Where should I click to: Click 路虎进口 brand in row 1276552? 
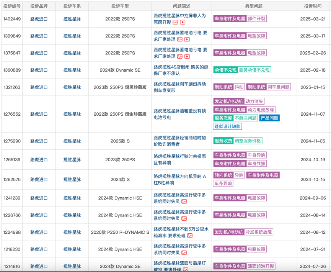[39, 114]
